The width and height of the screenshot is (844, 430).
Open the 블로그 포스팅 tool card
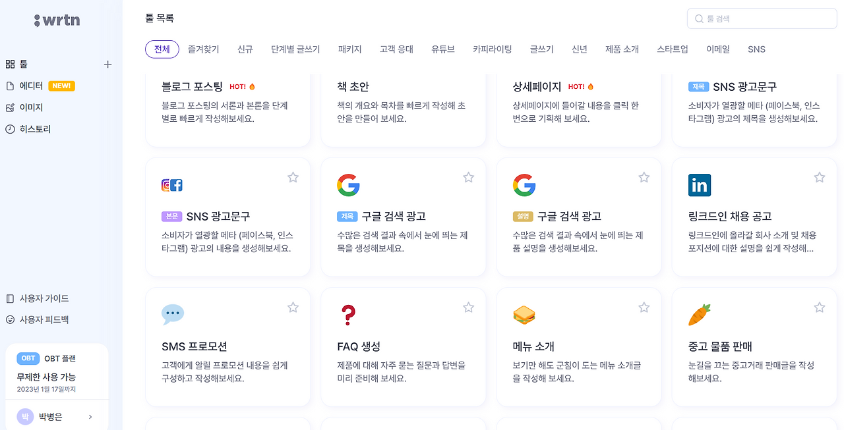click(228, 109)
